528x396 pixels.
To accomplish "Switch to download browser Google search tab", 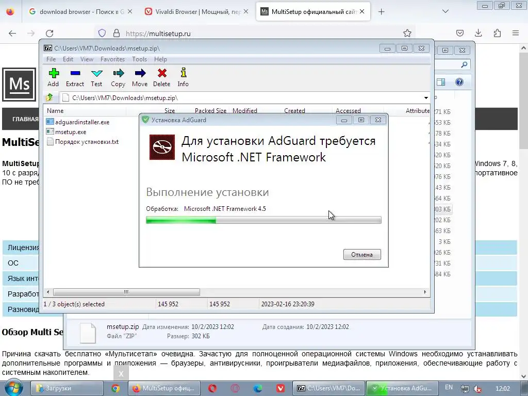I will coord(81,12).
